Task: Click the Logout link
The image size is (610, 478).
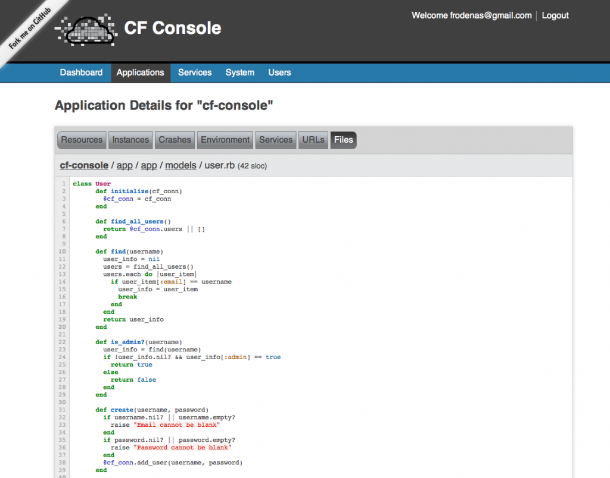Action: (x=555, y=15)
